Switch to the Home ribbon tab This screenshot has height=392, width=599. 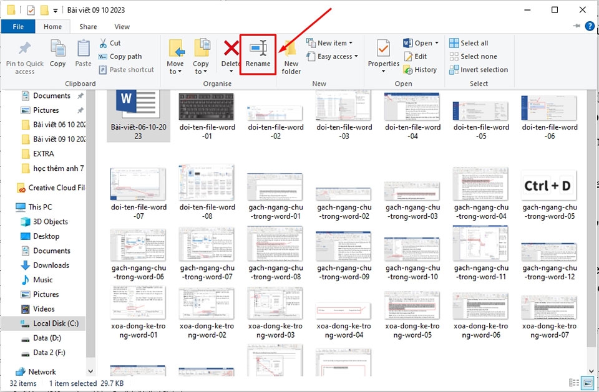point(52,27)
